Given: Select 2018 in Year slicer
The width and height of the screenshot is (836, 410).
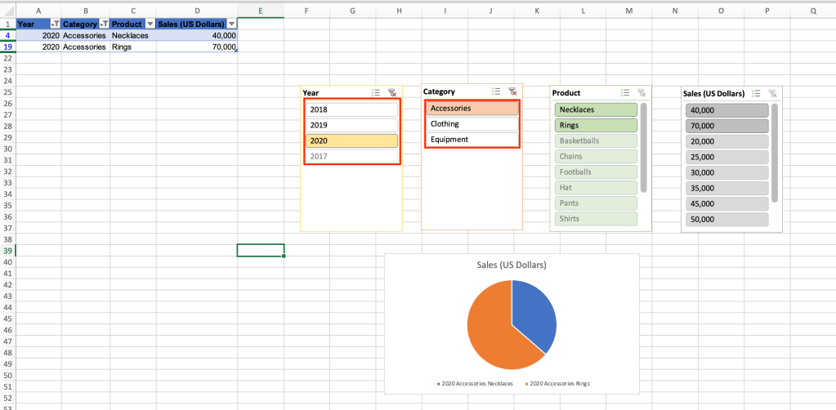Looking at the screenshot, I should [x=352, y=109].
